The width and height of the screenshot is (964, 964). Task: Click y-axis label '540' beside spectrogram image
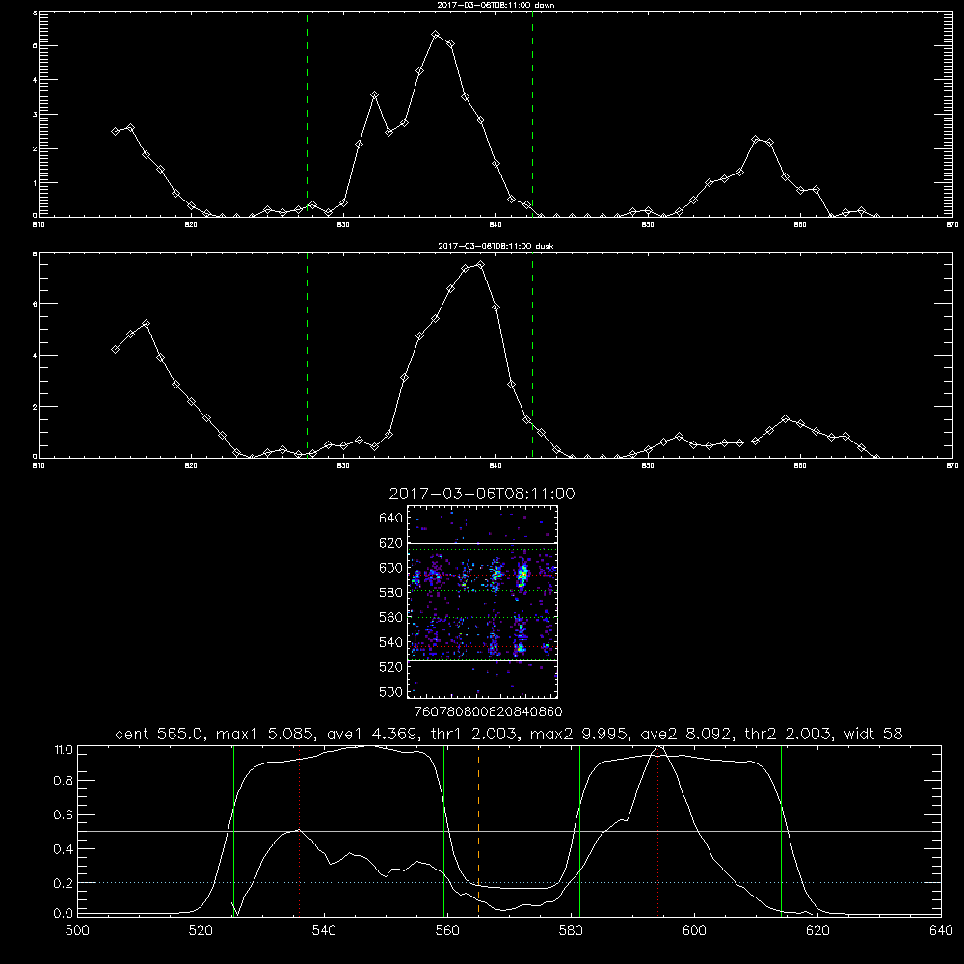(x=391, y=642)
